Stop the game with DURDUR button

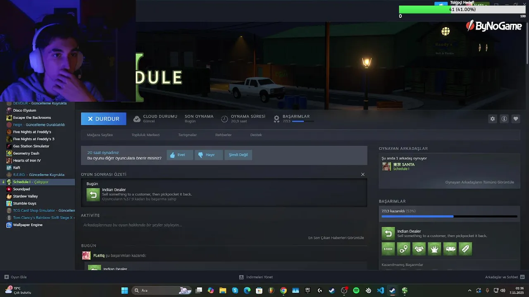[x=103, y=119]
